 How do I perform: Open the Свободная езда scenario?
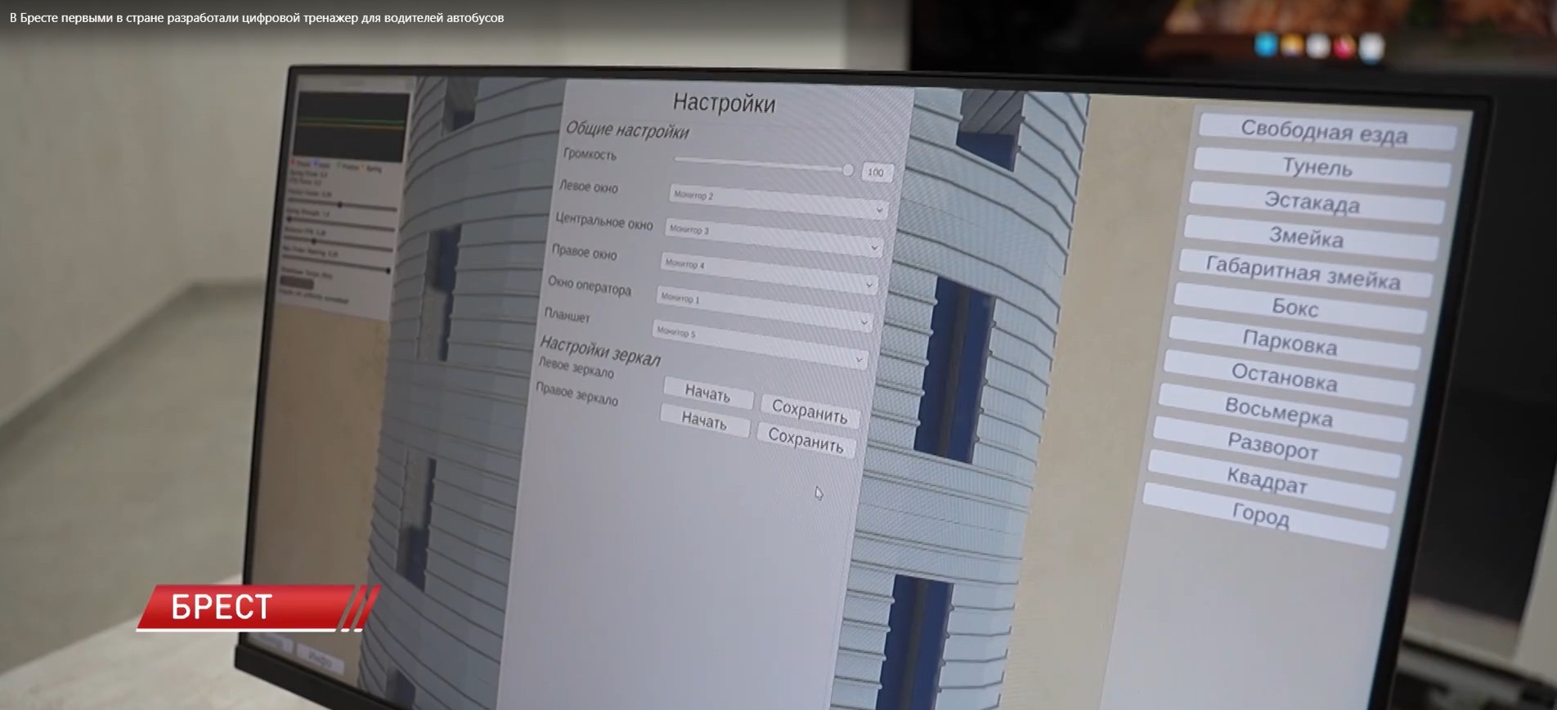(x=1326, y=132)
